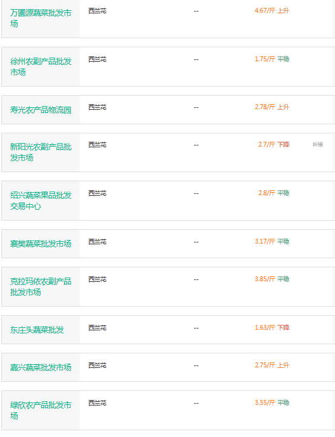
Task: Click the 3.85/斤 平稳 price
Action: 272,279
